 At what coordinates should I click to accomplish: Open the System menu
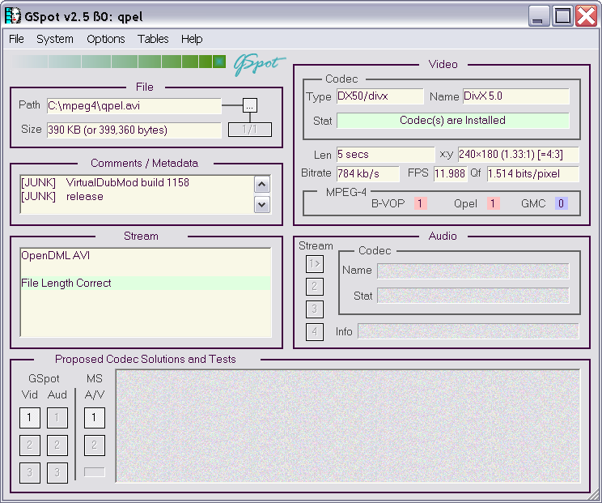pos(54,39)
